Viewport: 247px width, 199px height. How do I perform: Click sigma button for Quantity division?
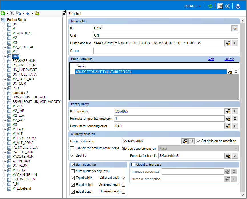(191, 141)
